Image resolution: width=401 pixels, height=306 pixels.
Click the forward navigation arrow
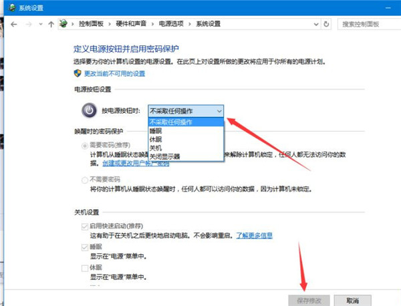coord(30,24)
